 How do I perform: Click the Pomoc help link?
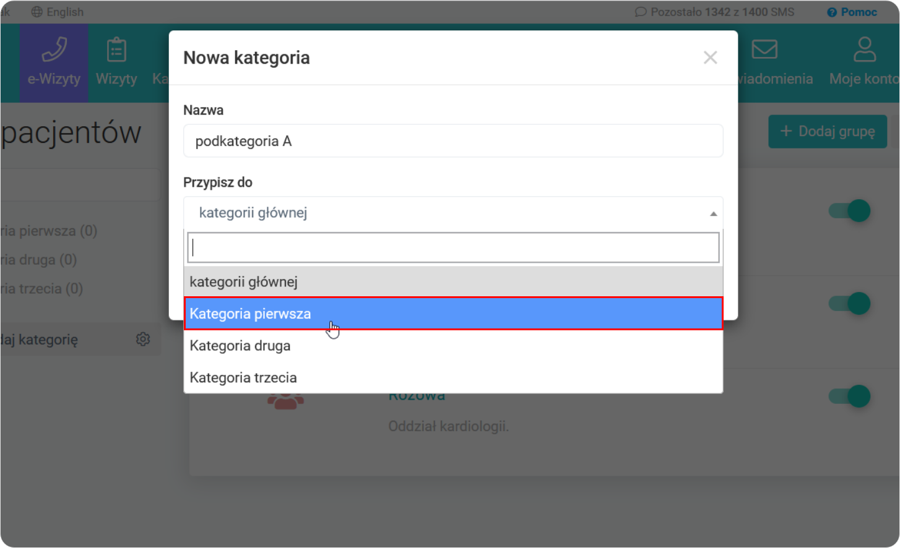[852, 12]
